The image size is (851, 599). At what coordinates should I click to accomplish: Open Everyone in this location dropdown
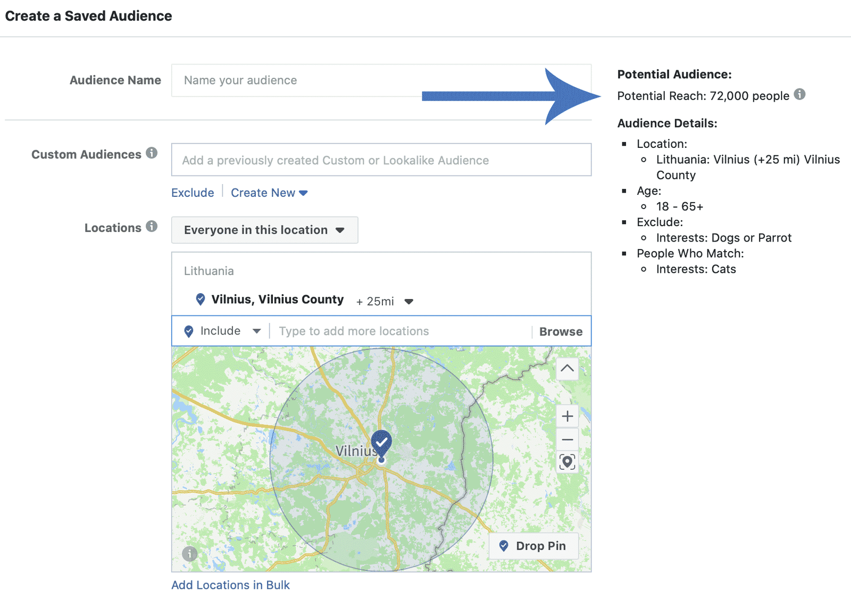(x=264, y=230)
